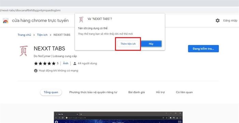Click the Đang kiểm tra... button
The width and height of the screenshot is (239, 123).
coord(203,49)
